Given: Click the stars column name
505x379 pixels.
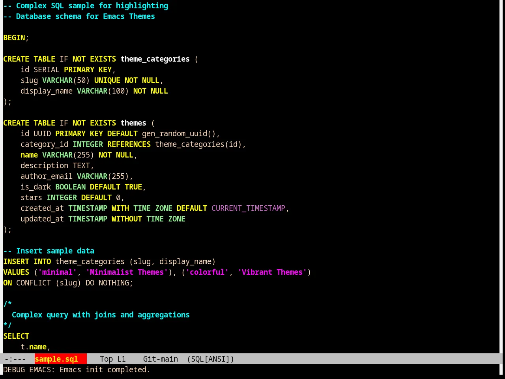Looking at the screenshot, I should coord(31,197).
